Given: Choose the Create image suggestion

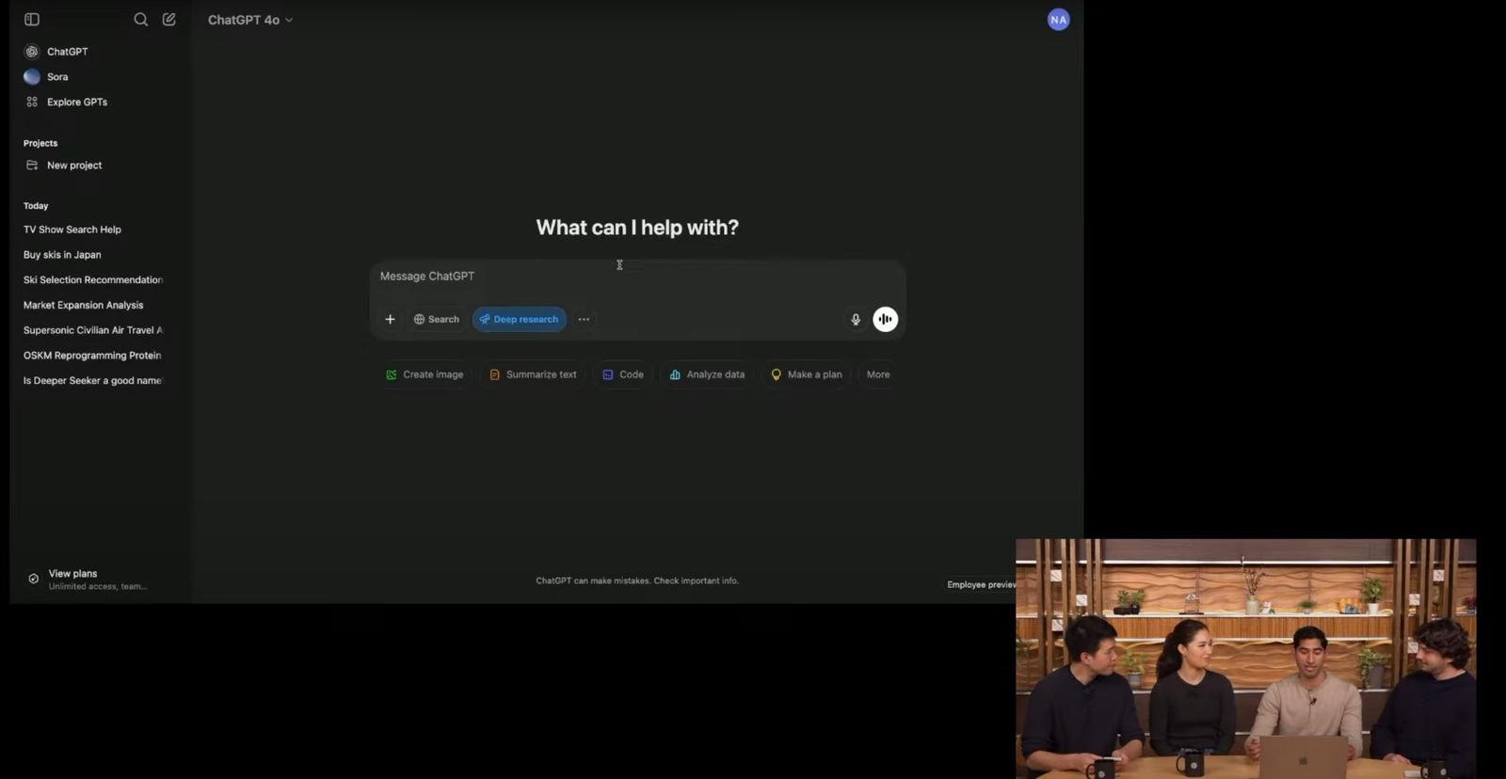Looking at the screenshot, I should [425, 375].
